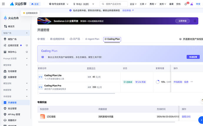Click the notification bell icon
The width and height of the screenshot is (203, 126).
click(186, 4)
